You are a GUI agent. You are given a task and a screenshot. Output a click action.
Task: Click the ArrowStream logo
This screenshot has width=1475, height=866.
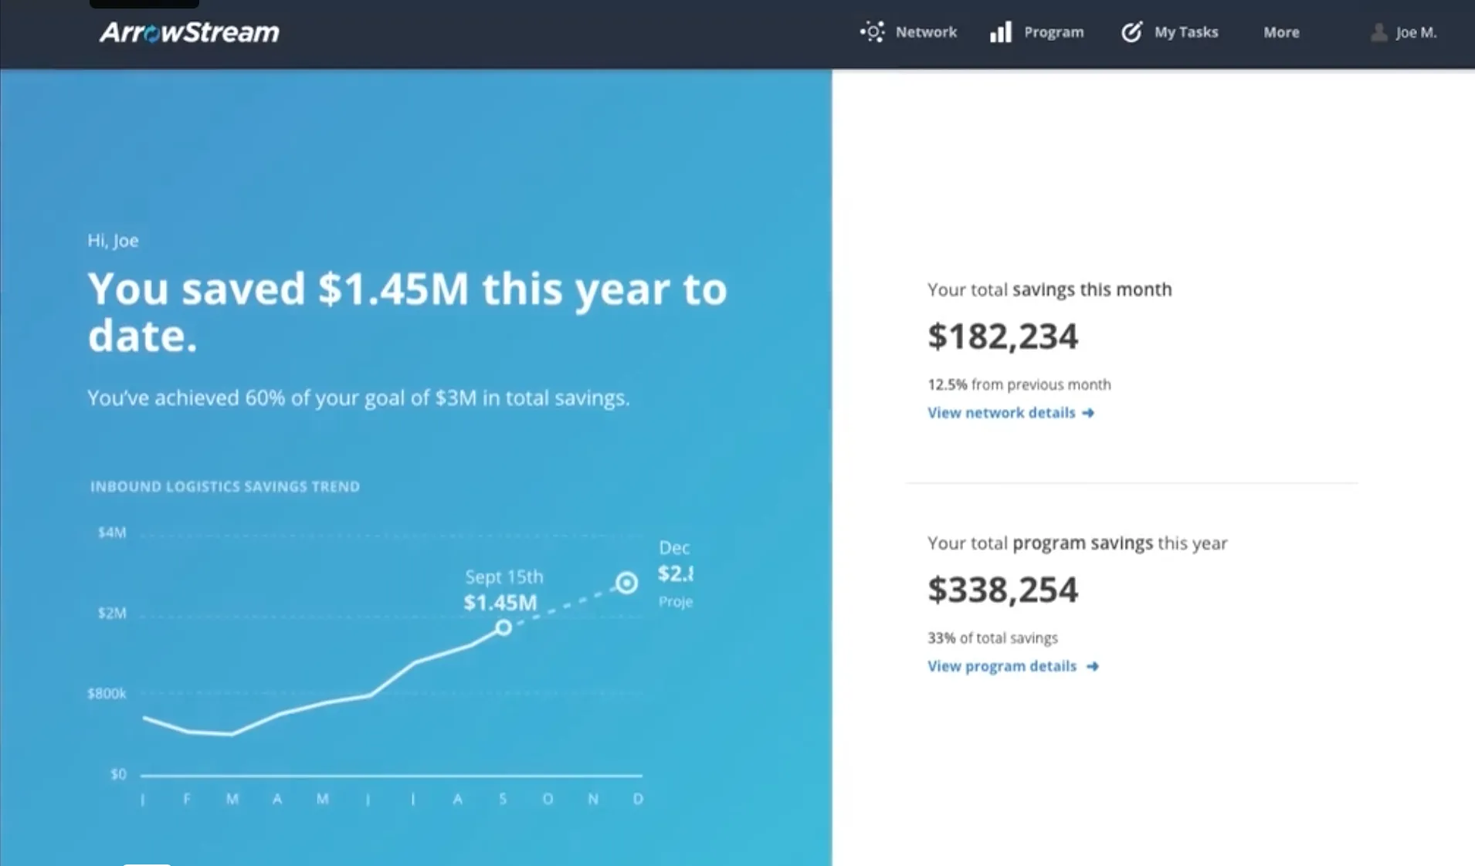coord(189,32)
